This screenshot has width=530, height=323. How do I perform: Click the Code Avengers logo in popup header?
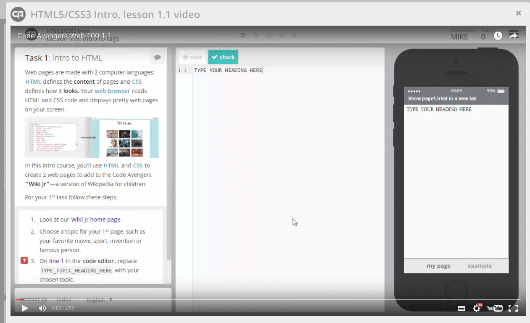tap(18, 15)
